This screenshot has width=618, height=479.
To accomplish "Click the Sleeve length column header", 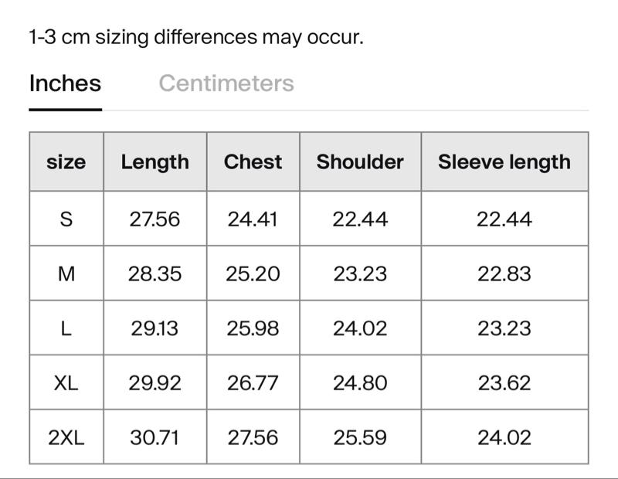I will (504, 161).
